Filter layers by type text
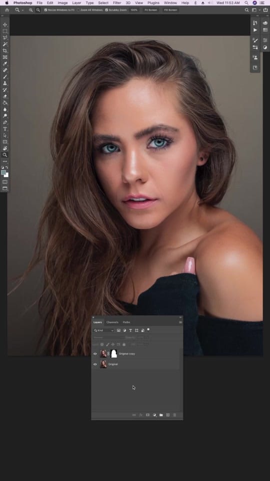 tap(130, 330)
